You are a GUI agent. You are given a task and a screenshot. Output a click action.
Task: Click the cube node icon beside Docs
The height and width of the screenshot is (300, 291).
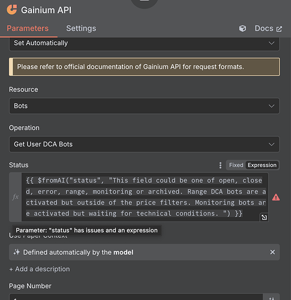coord(242,28)
